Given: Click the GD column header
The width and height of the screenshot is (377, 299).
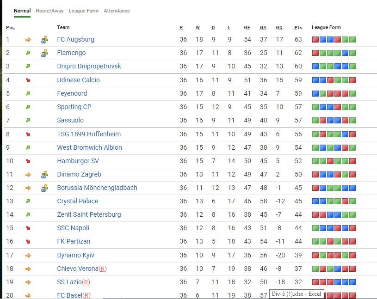Looking at the screenshot, I should point(279,28).
